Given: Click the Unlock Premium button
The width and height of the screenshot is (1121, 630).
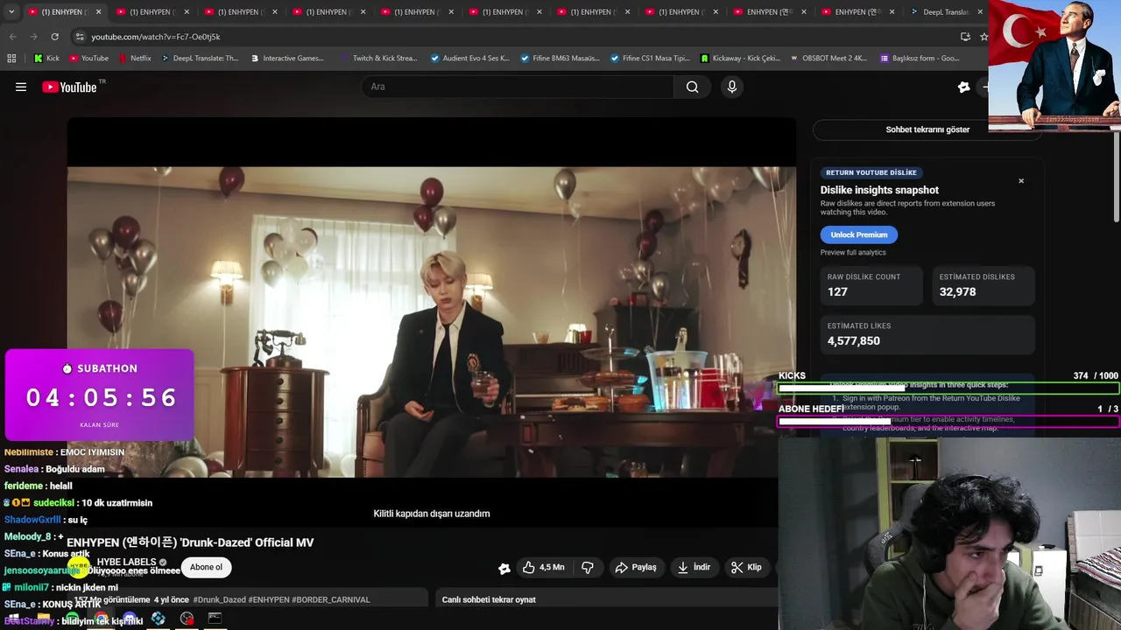Looking at the screenshot, I should click(859, 234).
